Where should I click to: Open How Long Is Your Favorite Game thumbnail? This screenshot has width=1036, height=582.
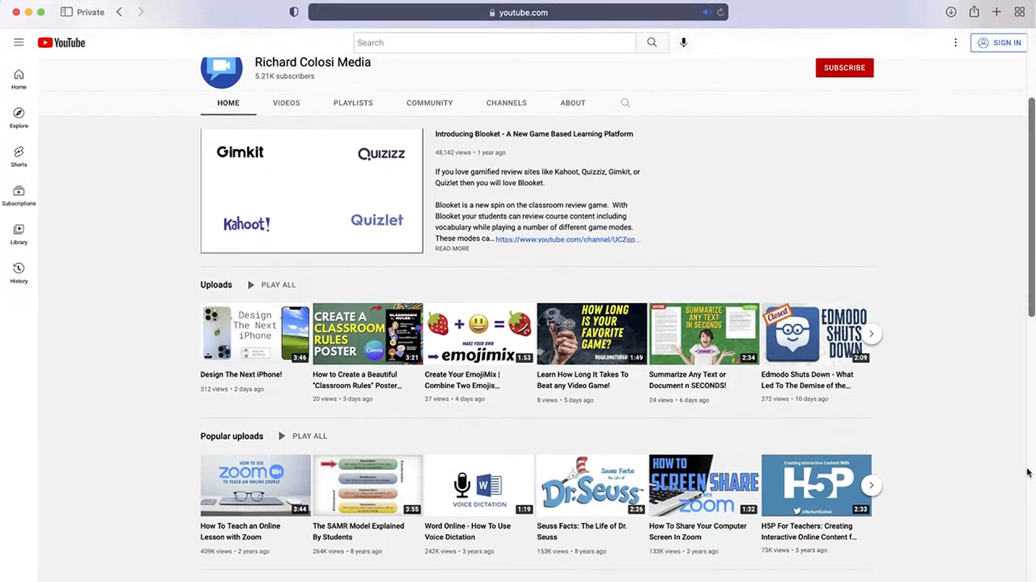point(592,334)
